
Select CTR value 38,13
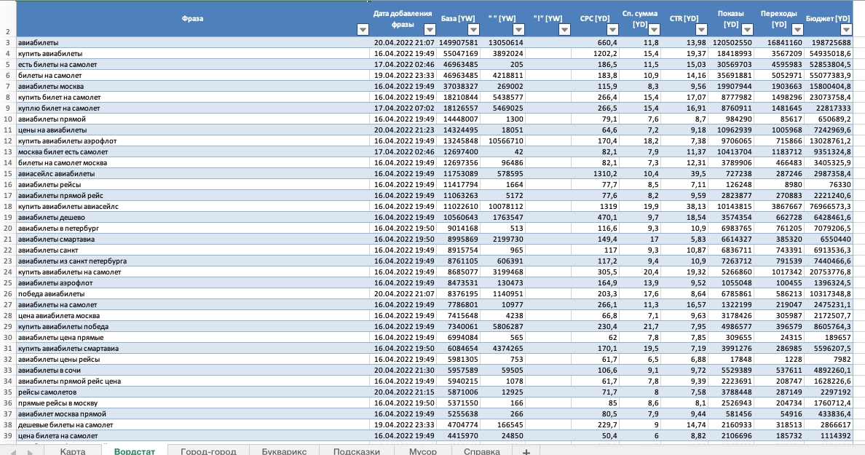[684, 206]
